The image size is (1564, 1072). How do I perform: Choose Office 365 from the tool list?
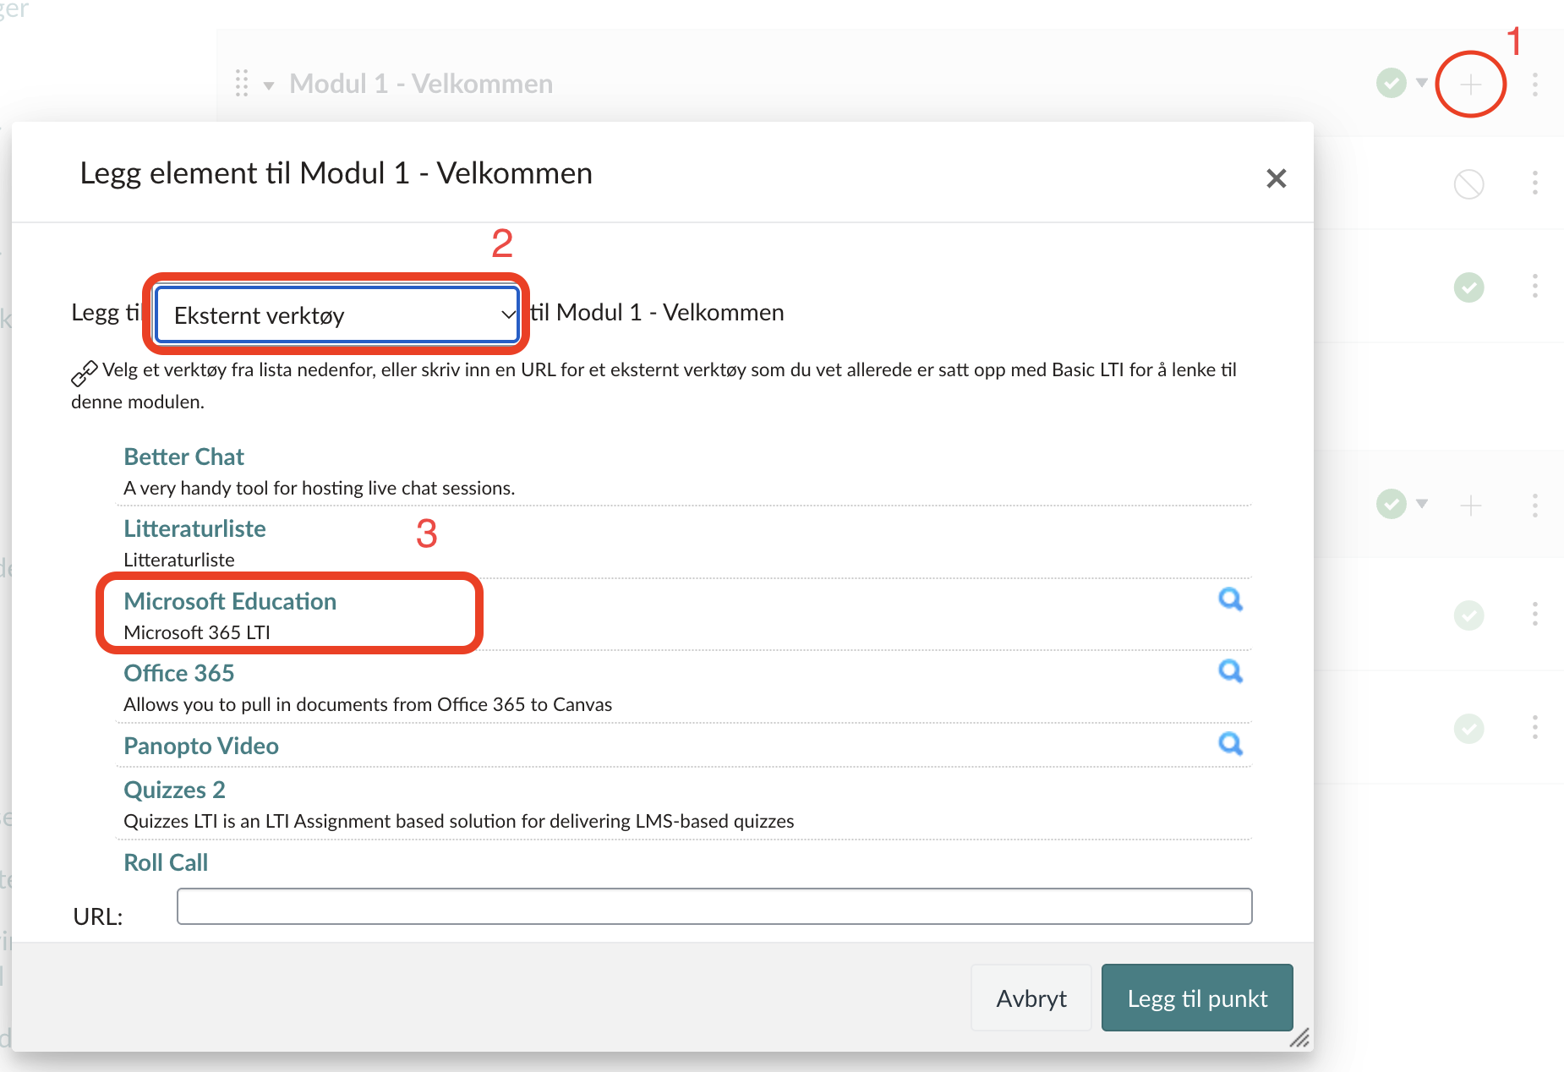(178, 673)
